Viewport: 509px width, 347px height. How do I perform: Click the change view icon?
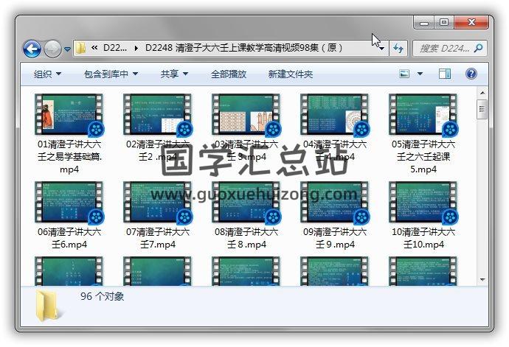pyautogui.click(x=404, y=74)
